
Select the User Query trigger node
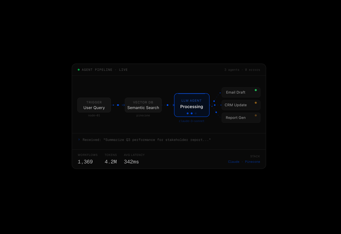[x=94, y=105]
